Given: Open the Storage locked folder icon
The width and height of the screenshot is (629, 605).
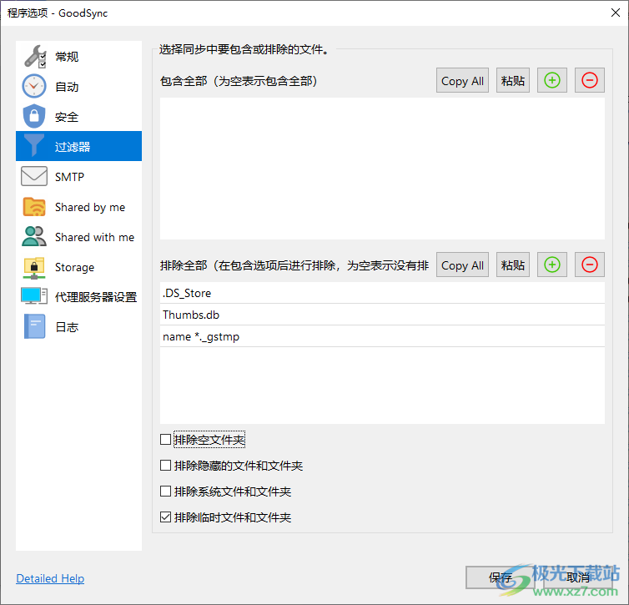Looking at the screenshot, I should pos(34,268).
